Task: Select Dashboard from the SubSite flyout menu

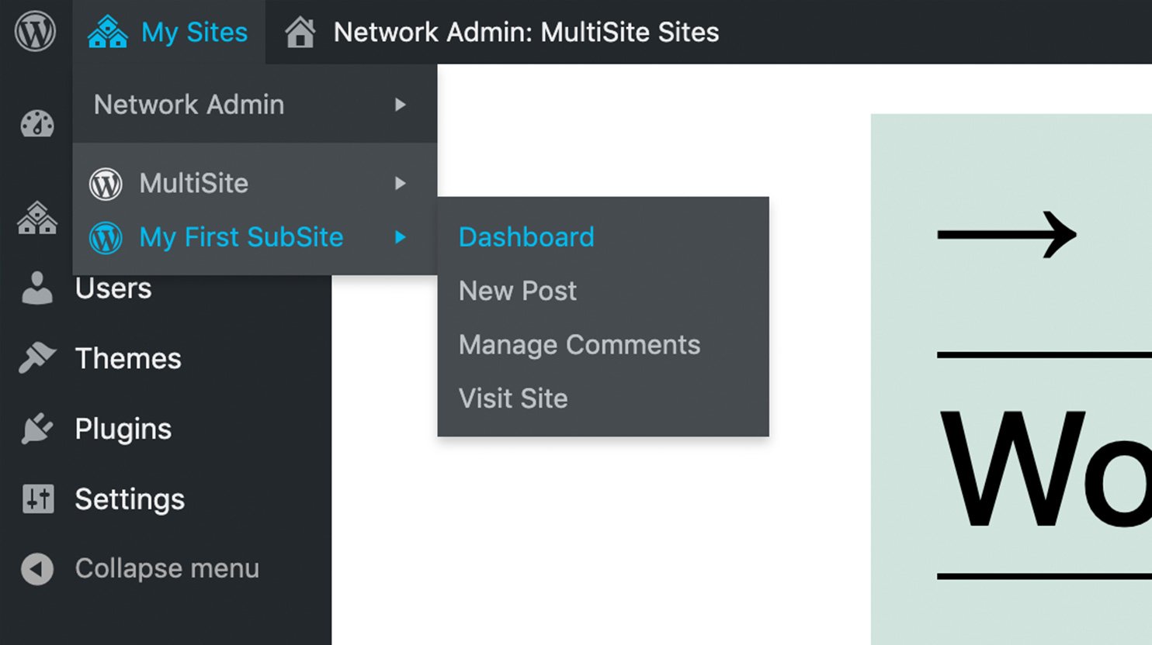Action: click(x=526, y=236)
